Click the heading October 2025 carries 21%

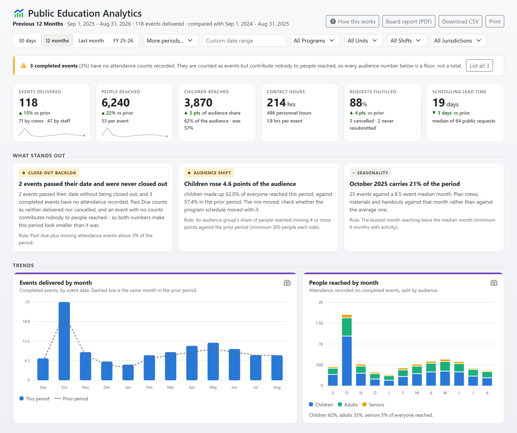pos(405,184)
